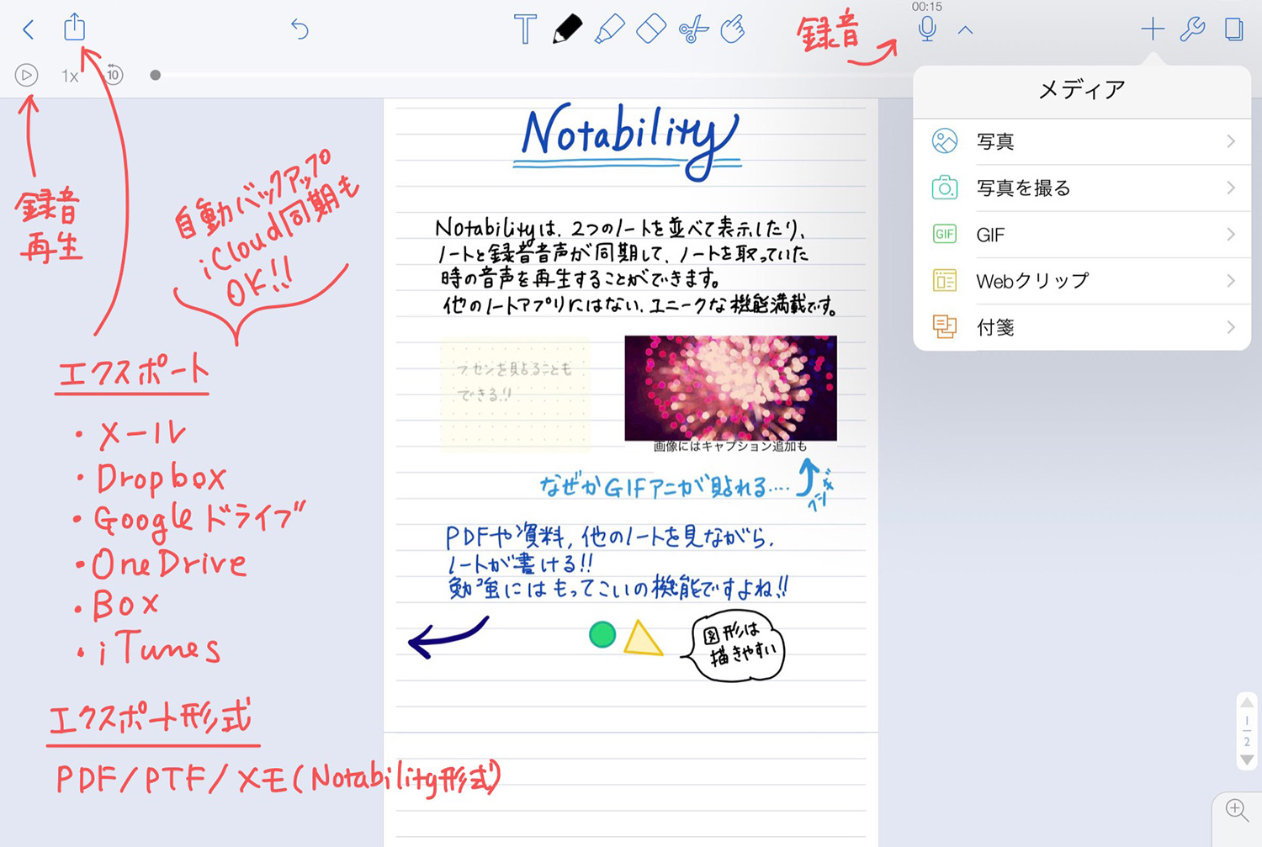The image size is (1262, 847).
Task: Go back with the left chevron
Action: click(x=28, y=30)
